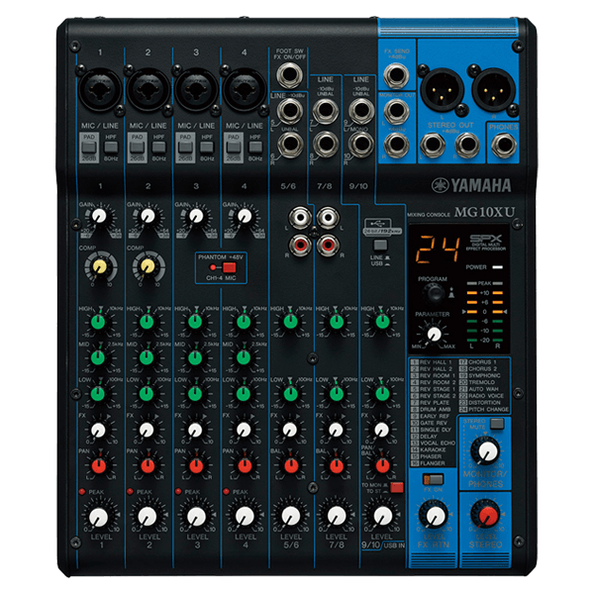Screen dimensions: 594x594
Task: Click the channel 1 XLR combo input jack
Action: coord(97,89)
